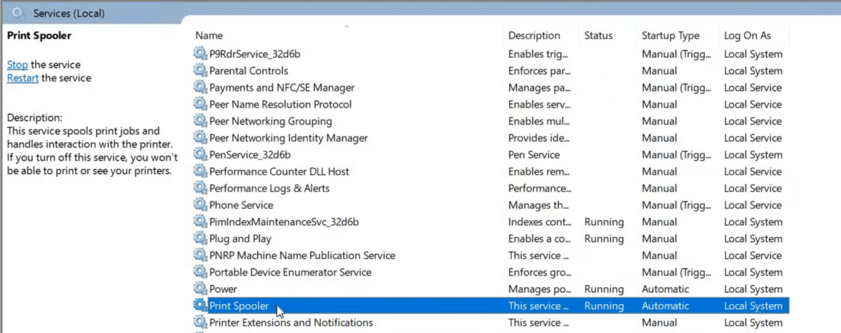The width and height of the screenshot is (841, 333).
Task: Select PNRP Machine Name Publication Service name
Action: 302,256
